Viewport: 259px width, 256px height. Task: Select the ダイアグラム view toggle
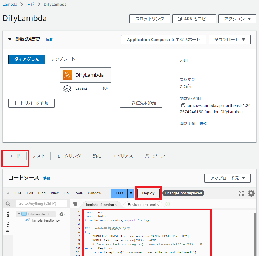27,59
